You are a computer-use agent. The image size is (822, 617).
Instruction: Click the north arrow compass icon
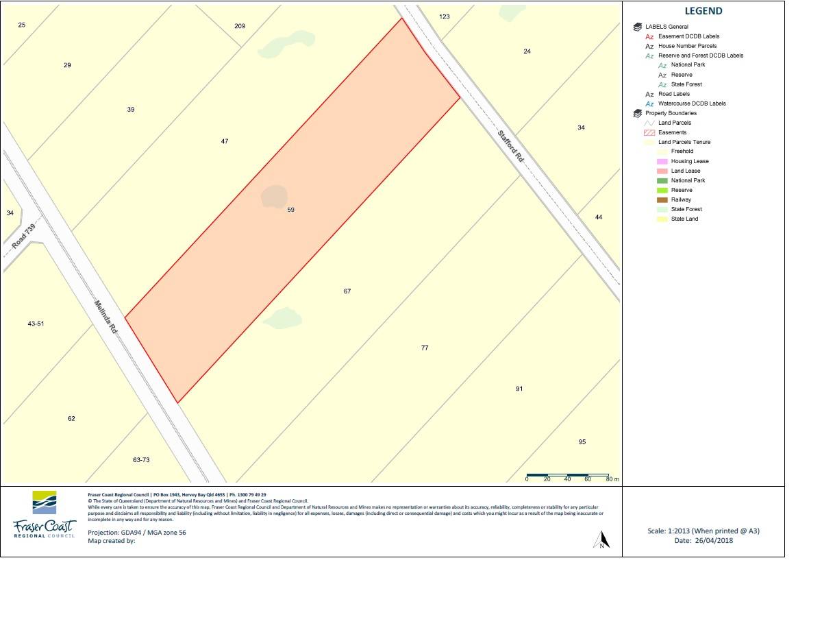(x=601, y=540)
